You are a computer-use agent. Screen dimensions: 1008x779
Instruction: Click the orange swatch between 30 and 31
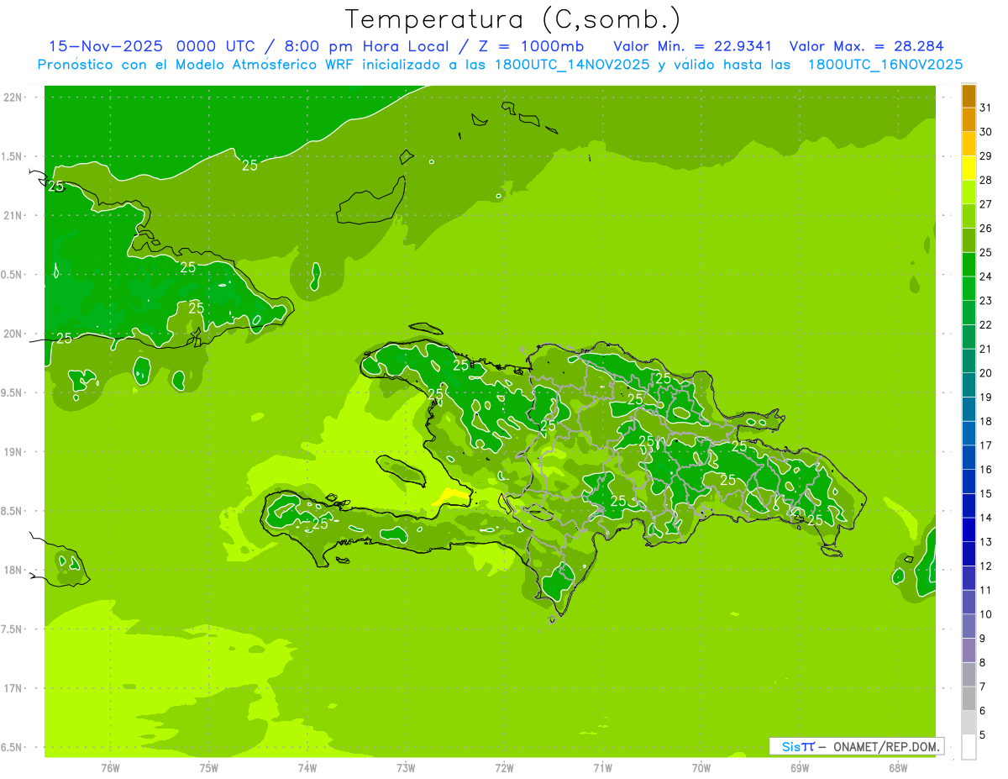coord(969,120)
